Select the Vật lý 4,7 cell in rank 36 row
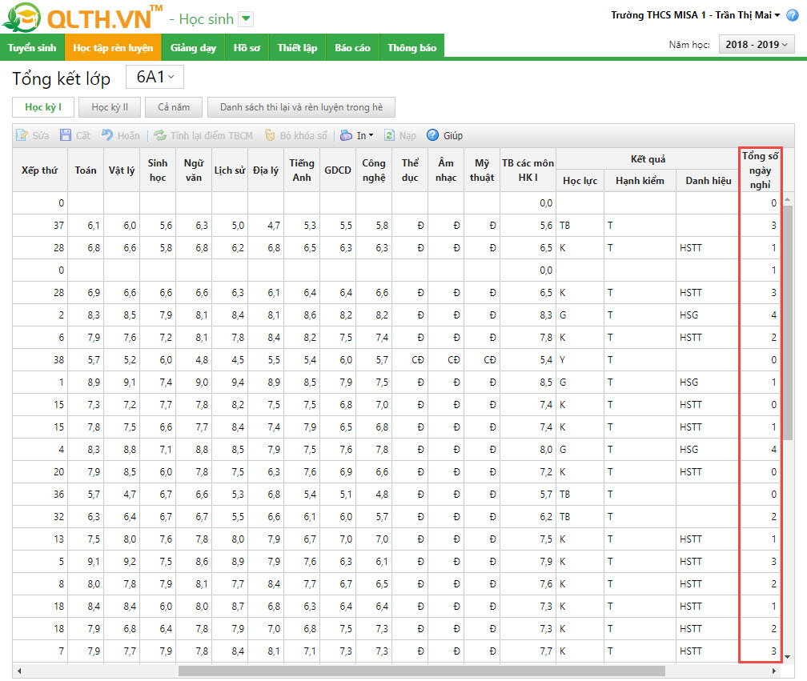The width and height of the screenshot is (807, 681). [x=122, y=495]
